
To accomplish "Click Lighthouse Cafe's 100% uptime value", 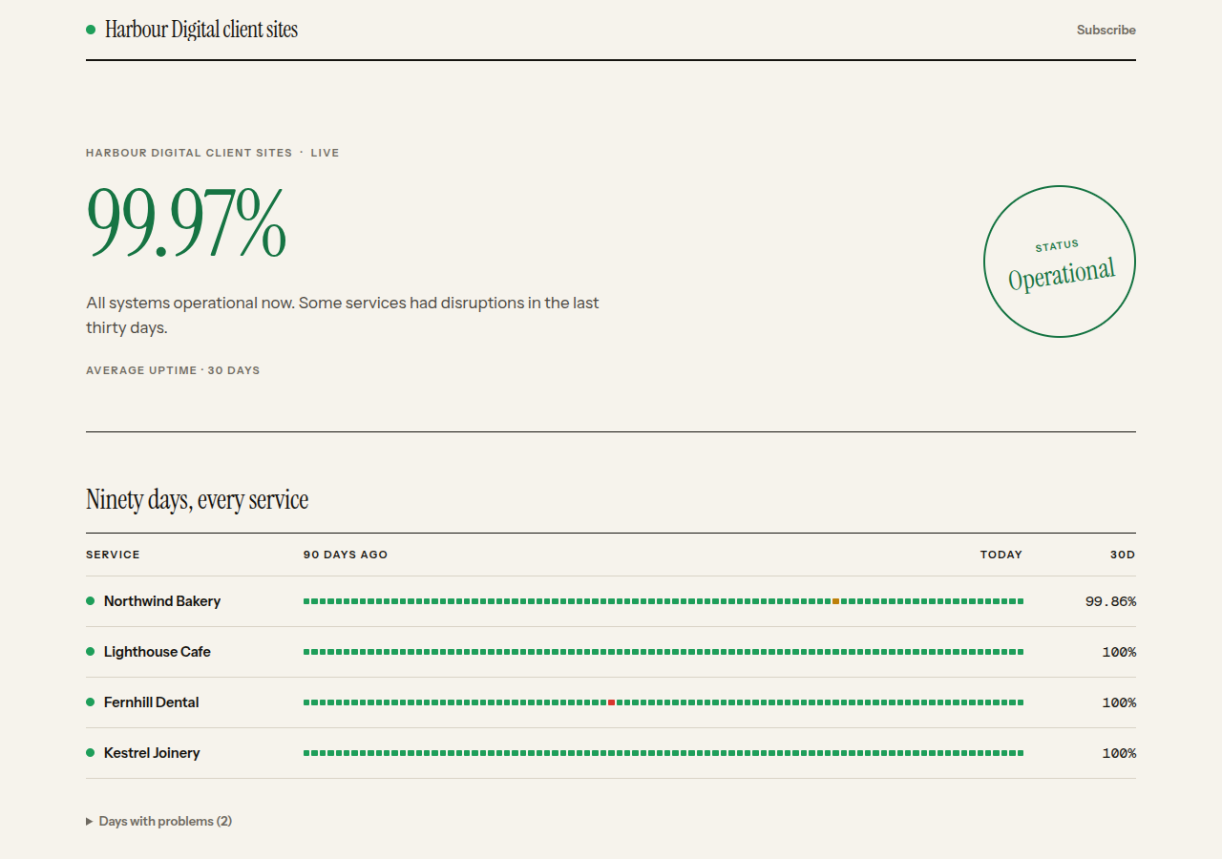I will [1119, 652].
